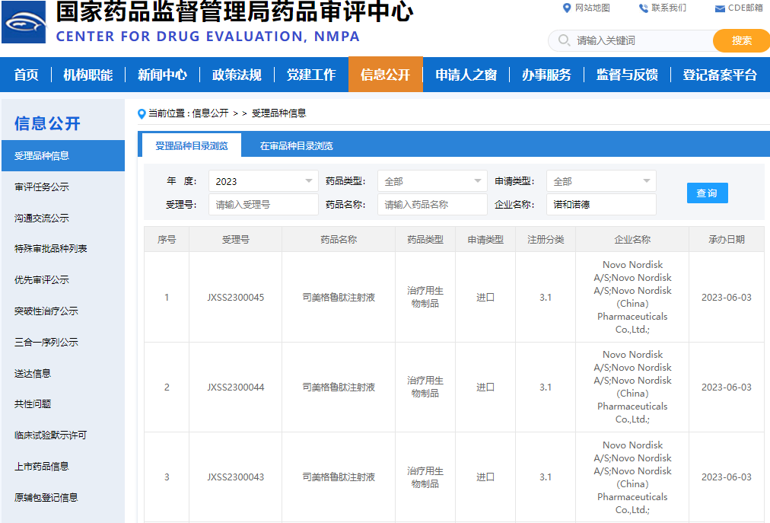Viewport: 770px width, 523px height.
Task: Click the 药品名称 input field
Action: pyautogui.click(x=432, y=205)
